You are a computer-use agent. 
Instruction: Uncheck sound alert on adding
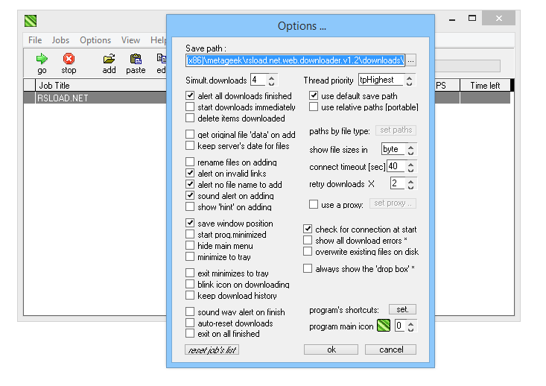click(x=190, y=195)
